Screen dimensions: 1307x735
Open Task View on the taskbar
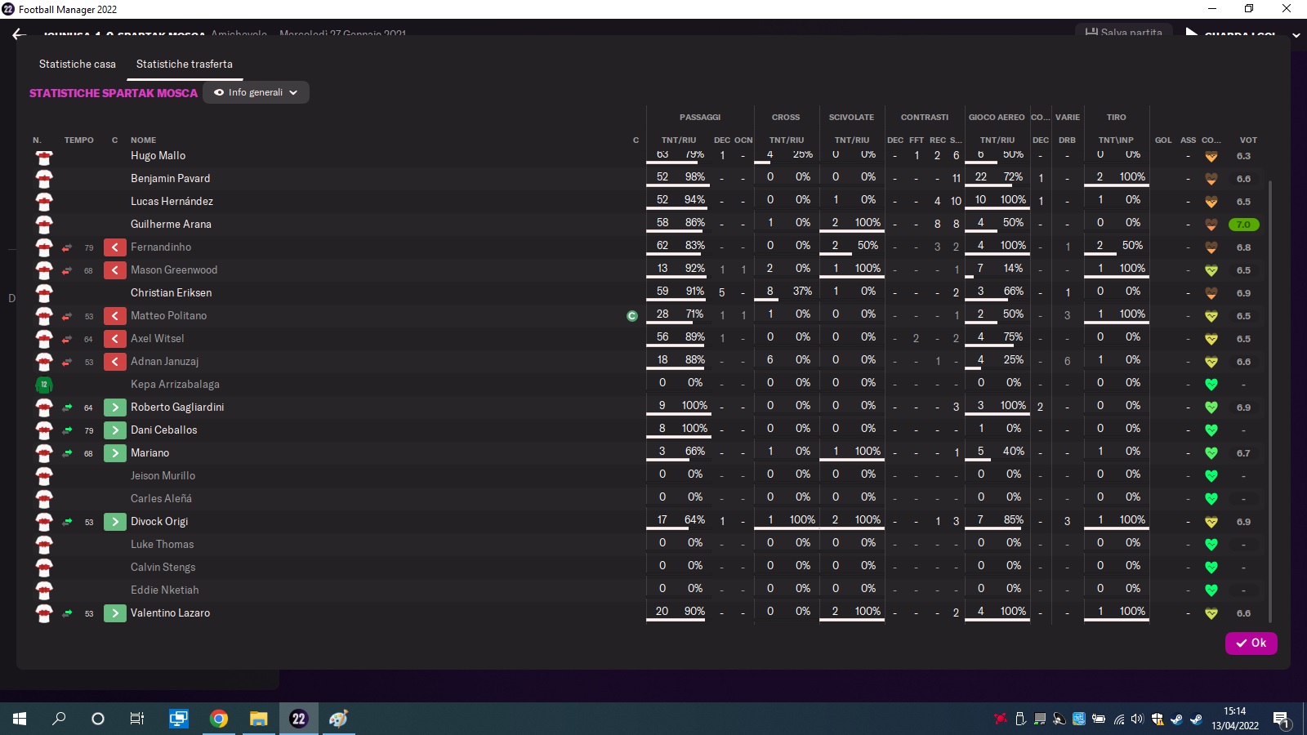(x=137, y=719)
